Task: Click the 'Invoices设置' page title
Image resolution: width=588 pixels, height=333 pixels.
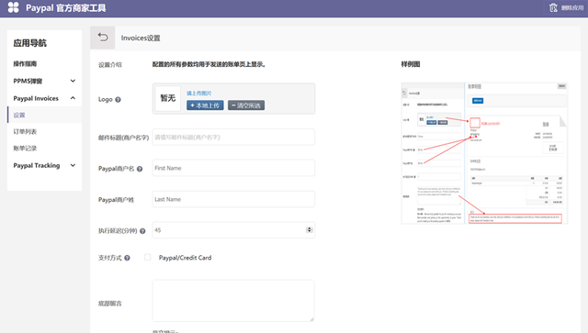Action: (x=141, y=38)
